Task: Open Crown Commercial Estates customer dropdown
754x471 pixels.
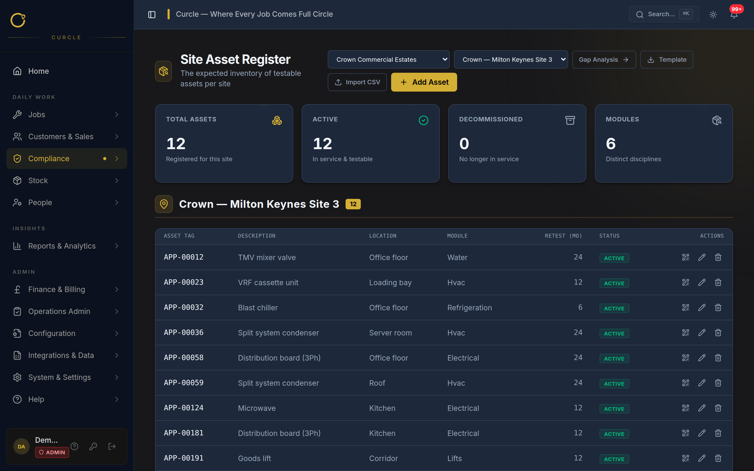Action: [389, 59]
